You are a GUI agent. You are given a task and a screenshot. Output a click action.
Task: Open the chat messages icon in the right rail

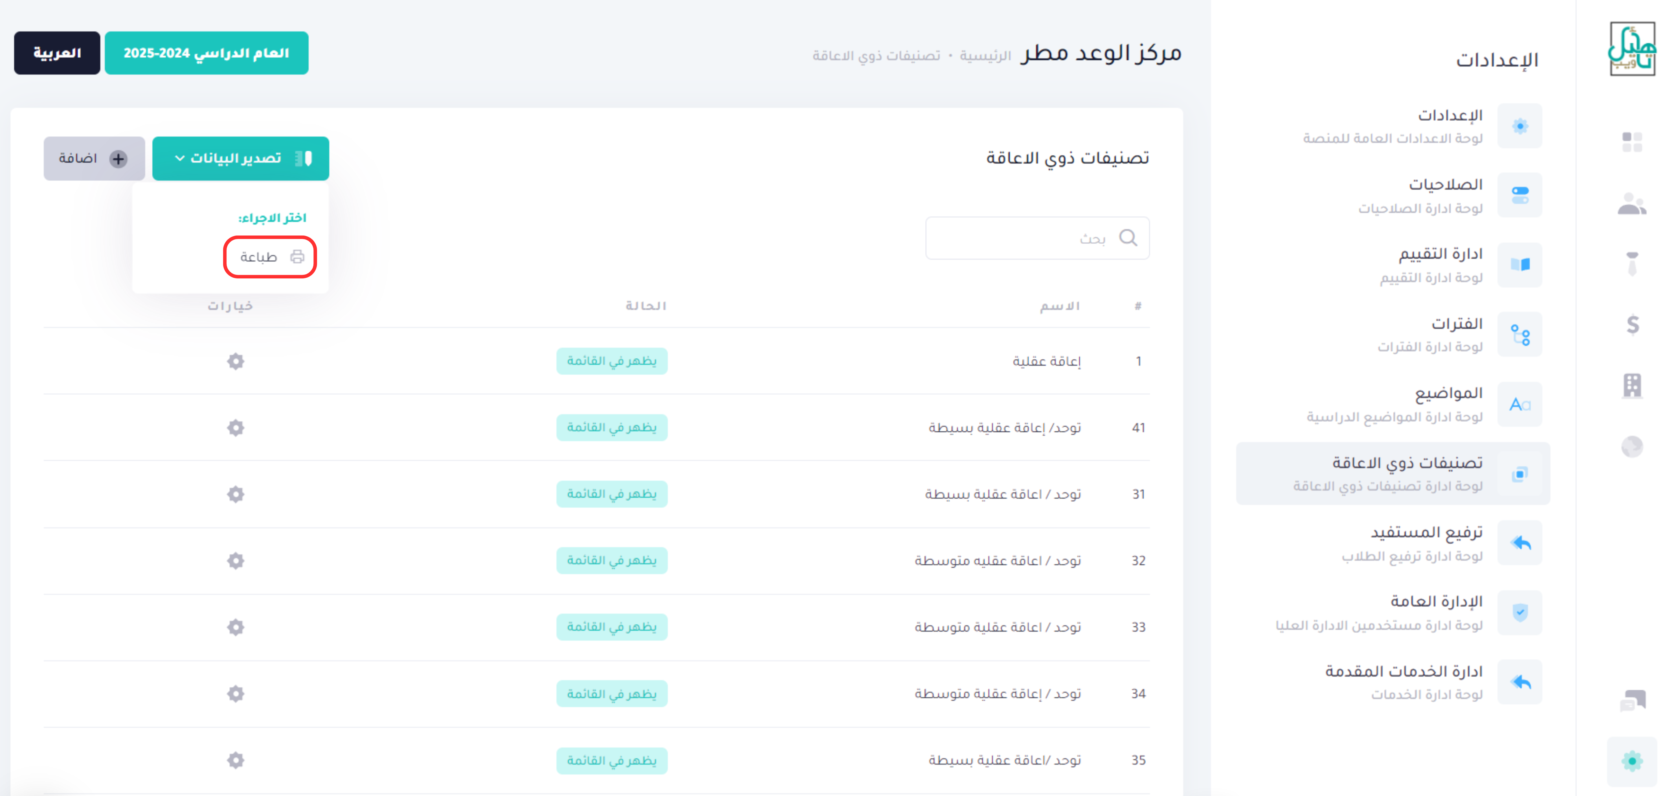pos(1632,700)
